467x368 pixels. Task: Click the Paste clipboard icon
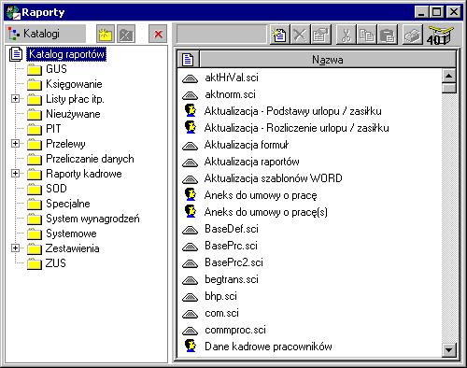pos(388,35)
